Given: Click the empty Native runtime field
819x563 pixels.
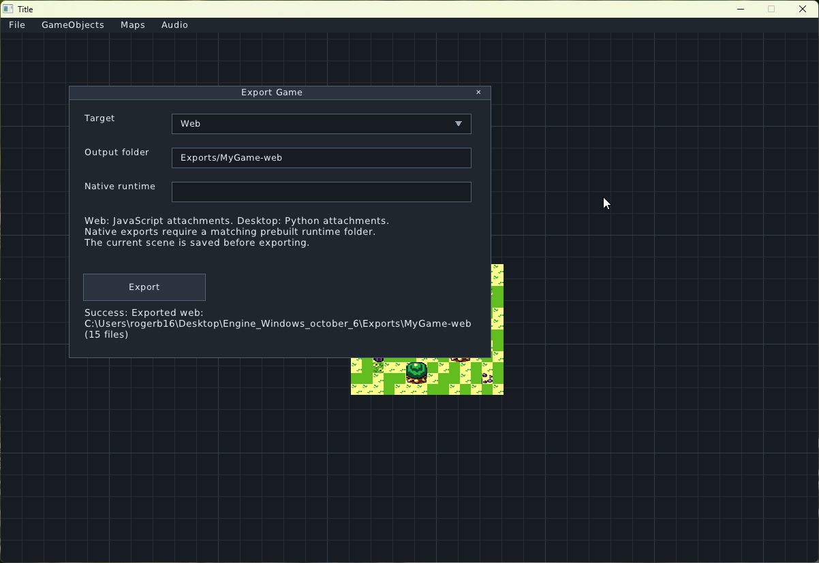Looking at the screenshot, I should 321,192.
